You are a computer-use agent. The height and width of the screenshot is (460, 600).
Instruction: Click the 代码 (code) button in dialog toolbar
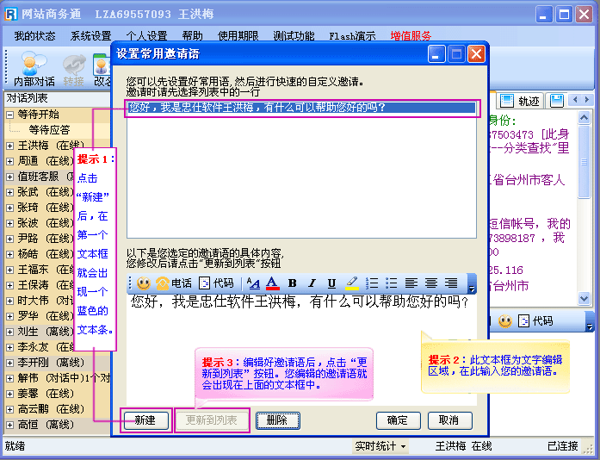point(216,283)
